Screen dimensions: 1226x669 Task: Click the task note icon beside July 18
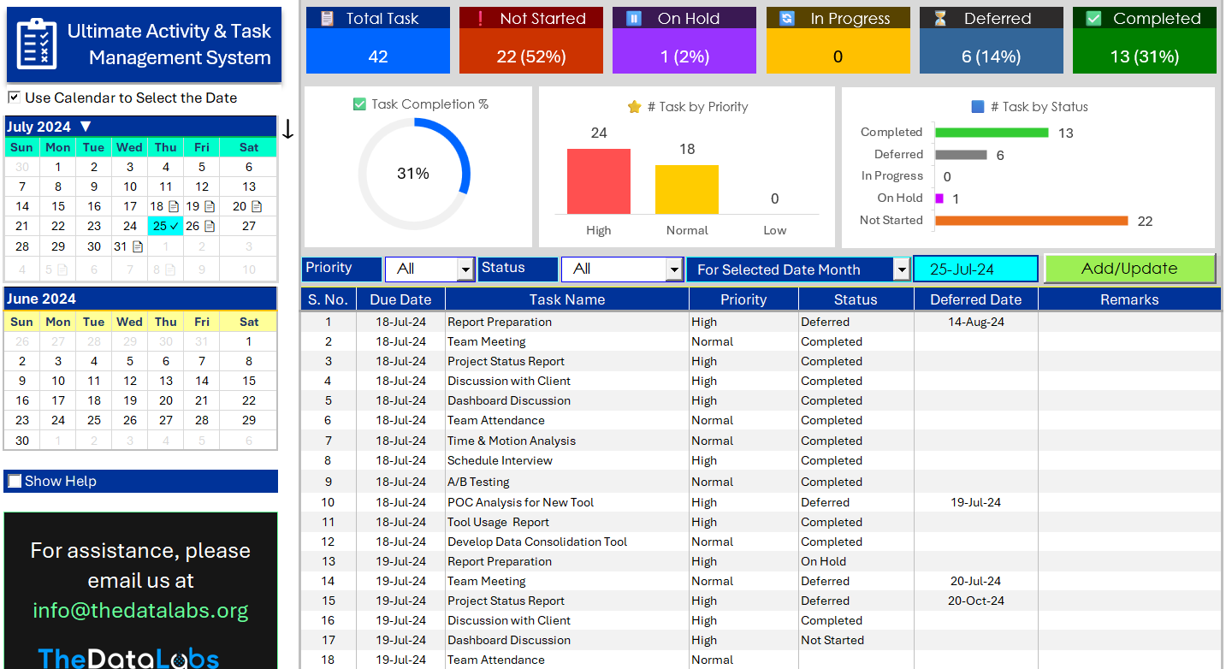coord(175,206)
